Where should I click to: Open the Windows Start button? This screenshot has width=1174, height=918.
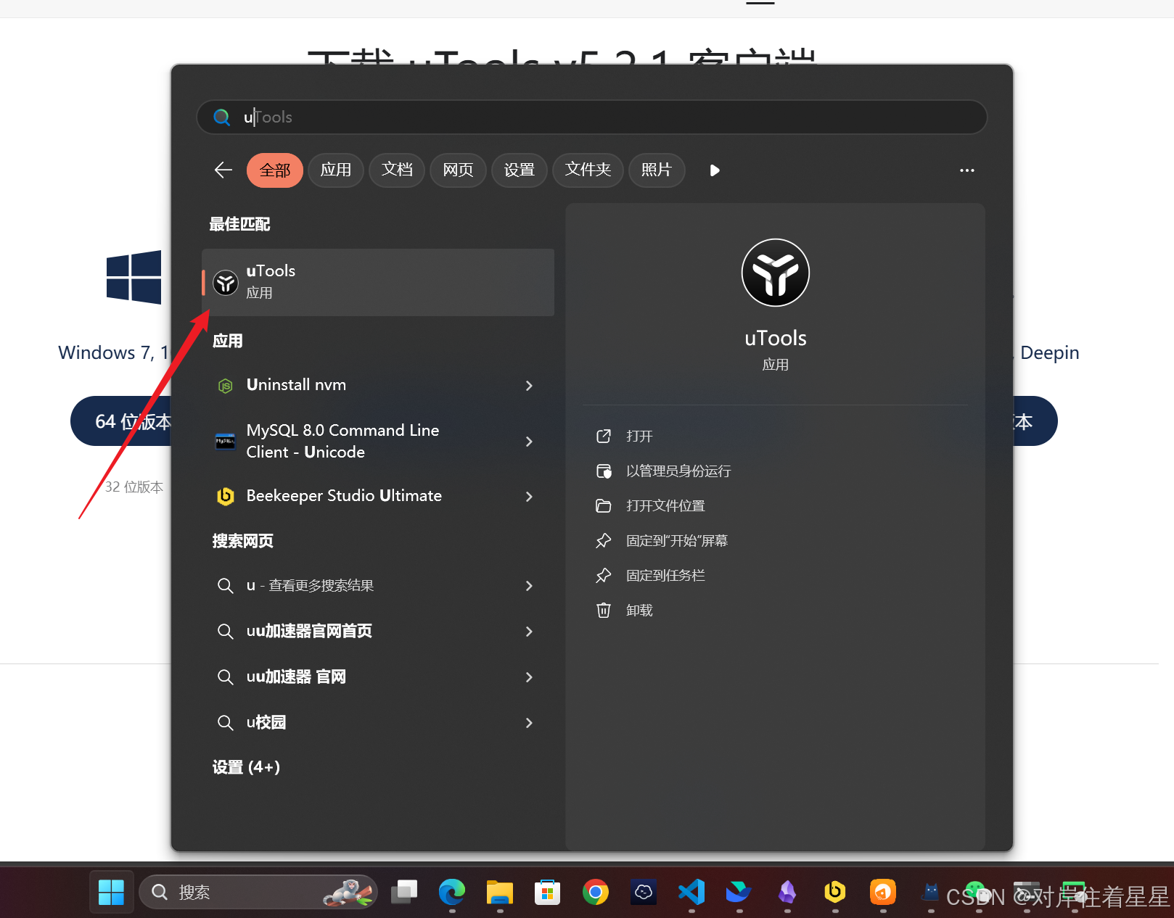point(111,892)
